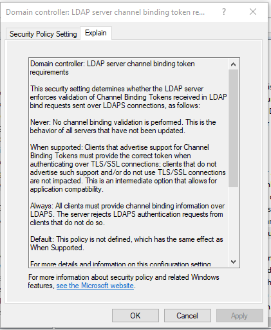Click the Cancel button
The width and height of the screenshot is (271, 330).
[187, 316]
